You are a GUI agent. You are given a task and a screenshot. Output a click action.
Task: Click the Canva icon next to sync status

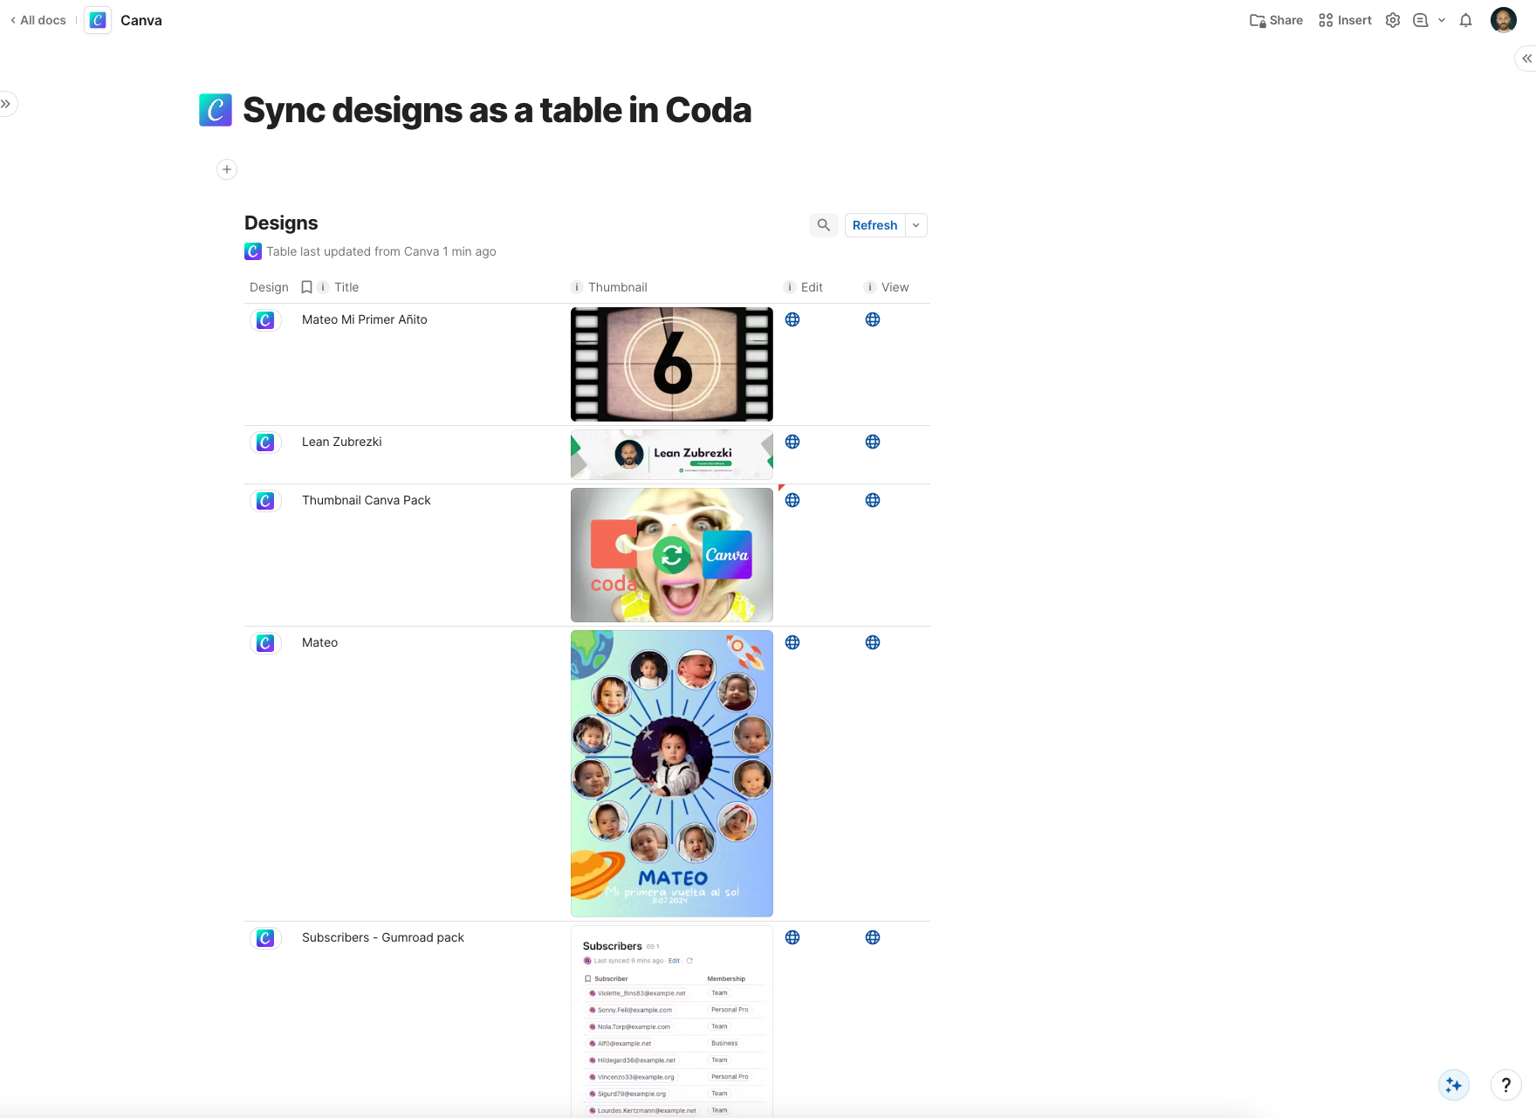click(253, 251)
